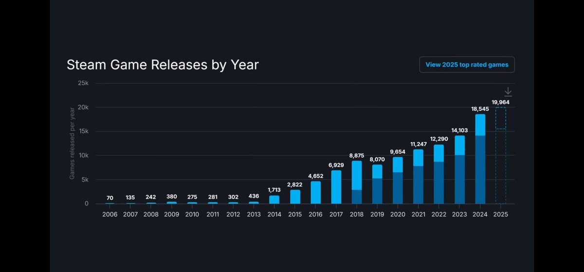The height and width of the screenshot is (272, 584).
Task: Click the 2007 x-axis year label
Action: point(130,214)
